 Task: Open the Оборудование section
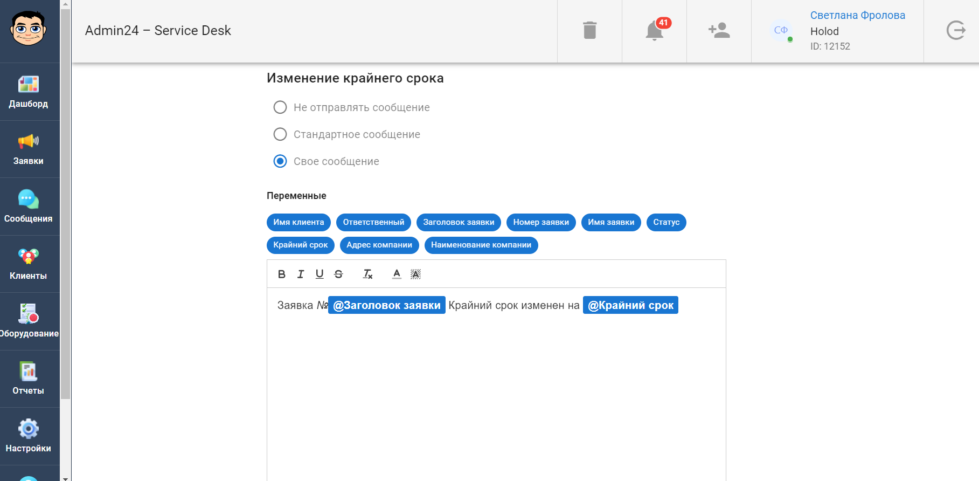tap(30, 321)
